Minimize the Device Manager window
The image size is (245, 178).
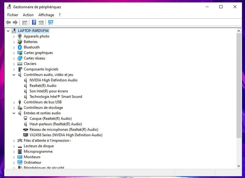[207, 7]
